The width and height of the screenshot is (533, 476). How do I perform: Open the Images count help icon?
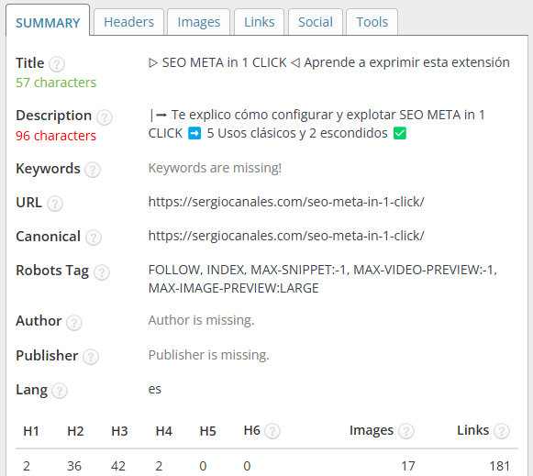click(x=406, y=431)
